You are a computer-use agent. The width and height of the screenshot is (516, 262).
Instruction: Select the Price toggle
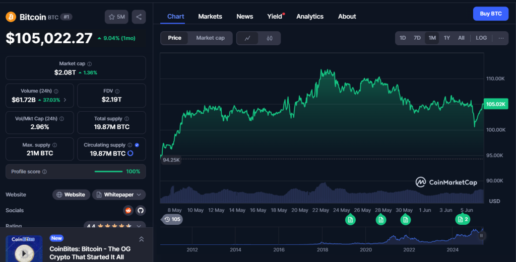coord(174,38)
